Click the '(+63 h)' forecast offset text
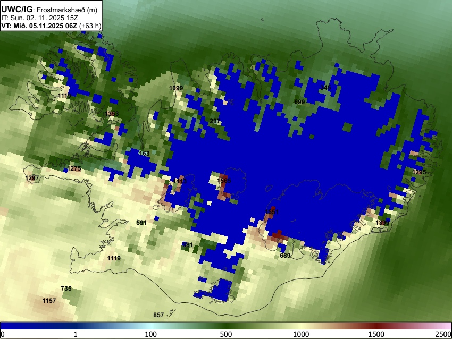The image size is (452, 339). pos(90,26)
